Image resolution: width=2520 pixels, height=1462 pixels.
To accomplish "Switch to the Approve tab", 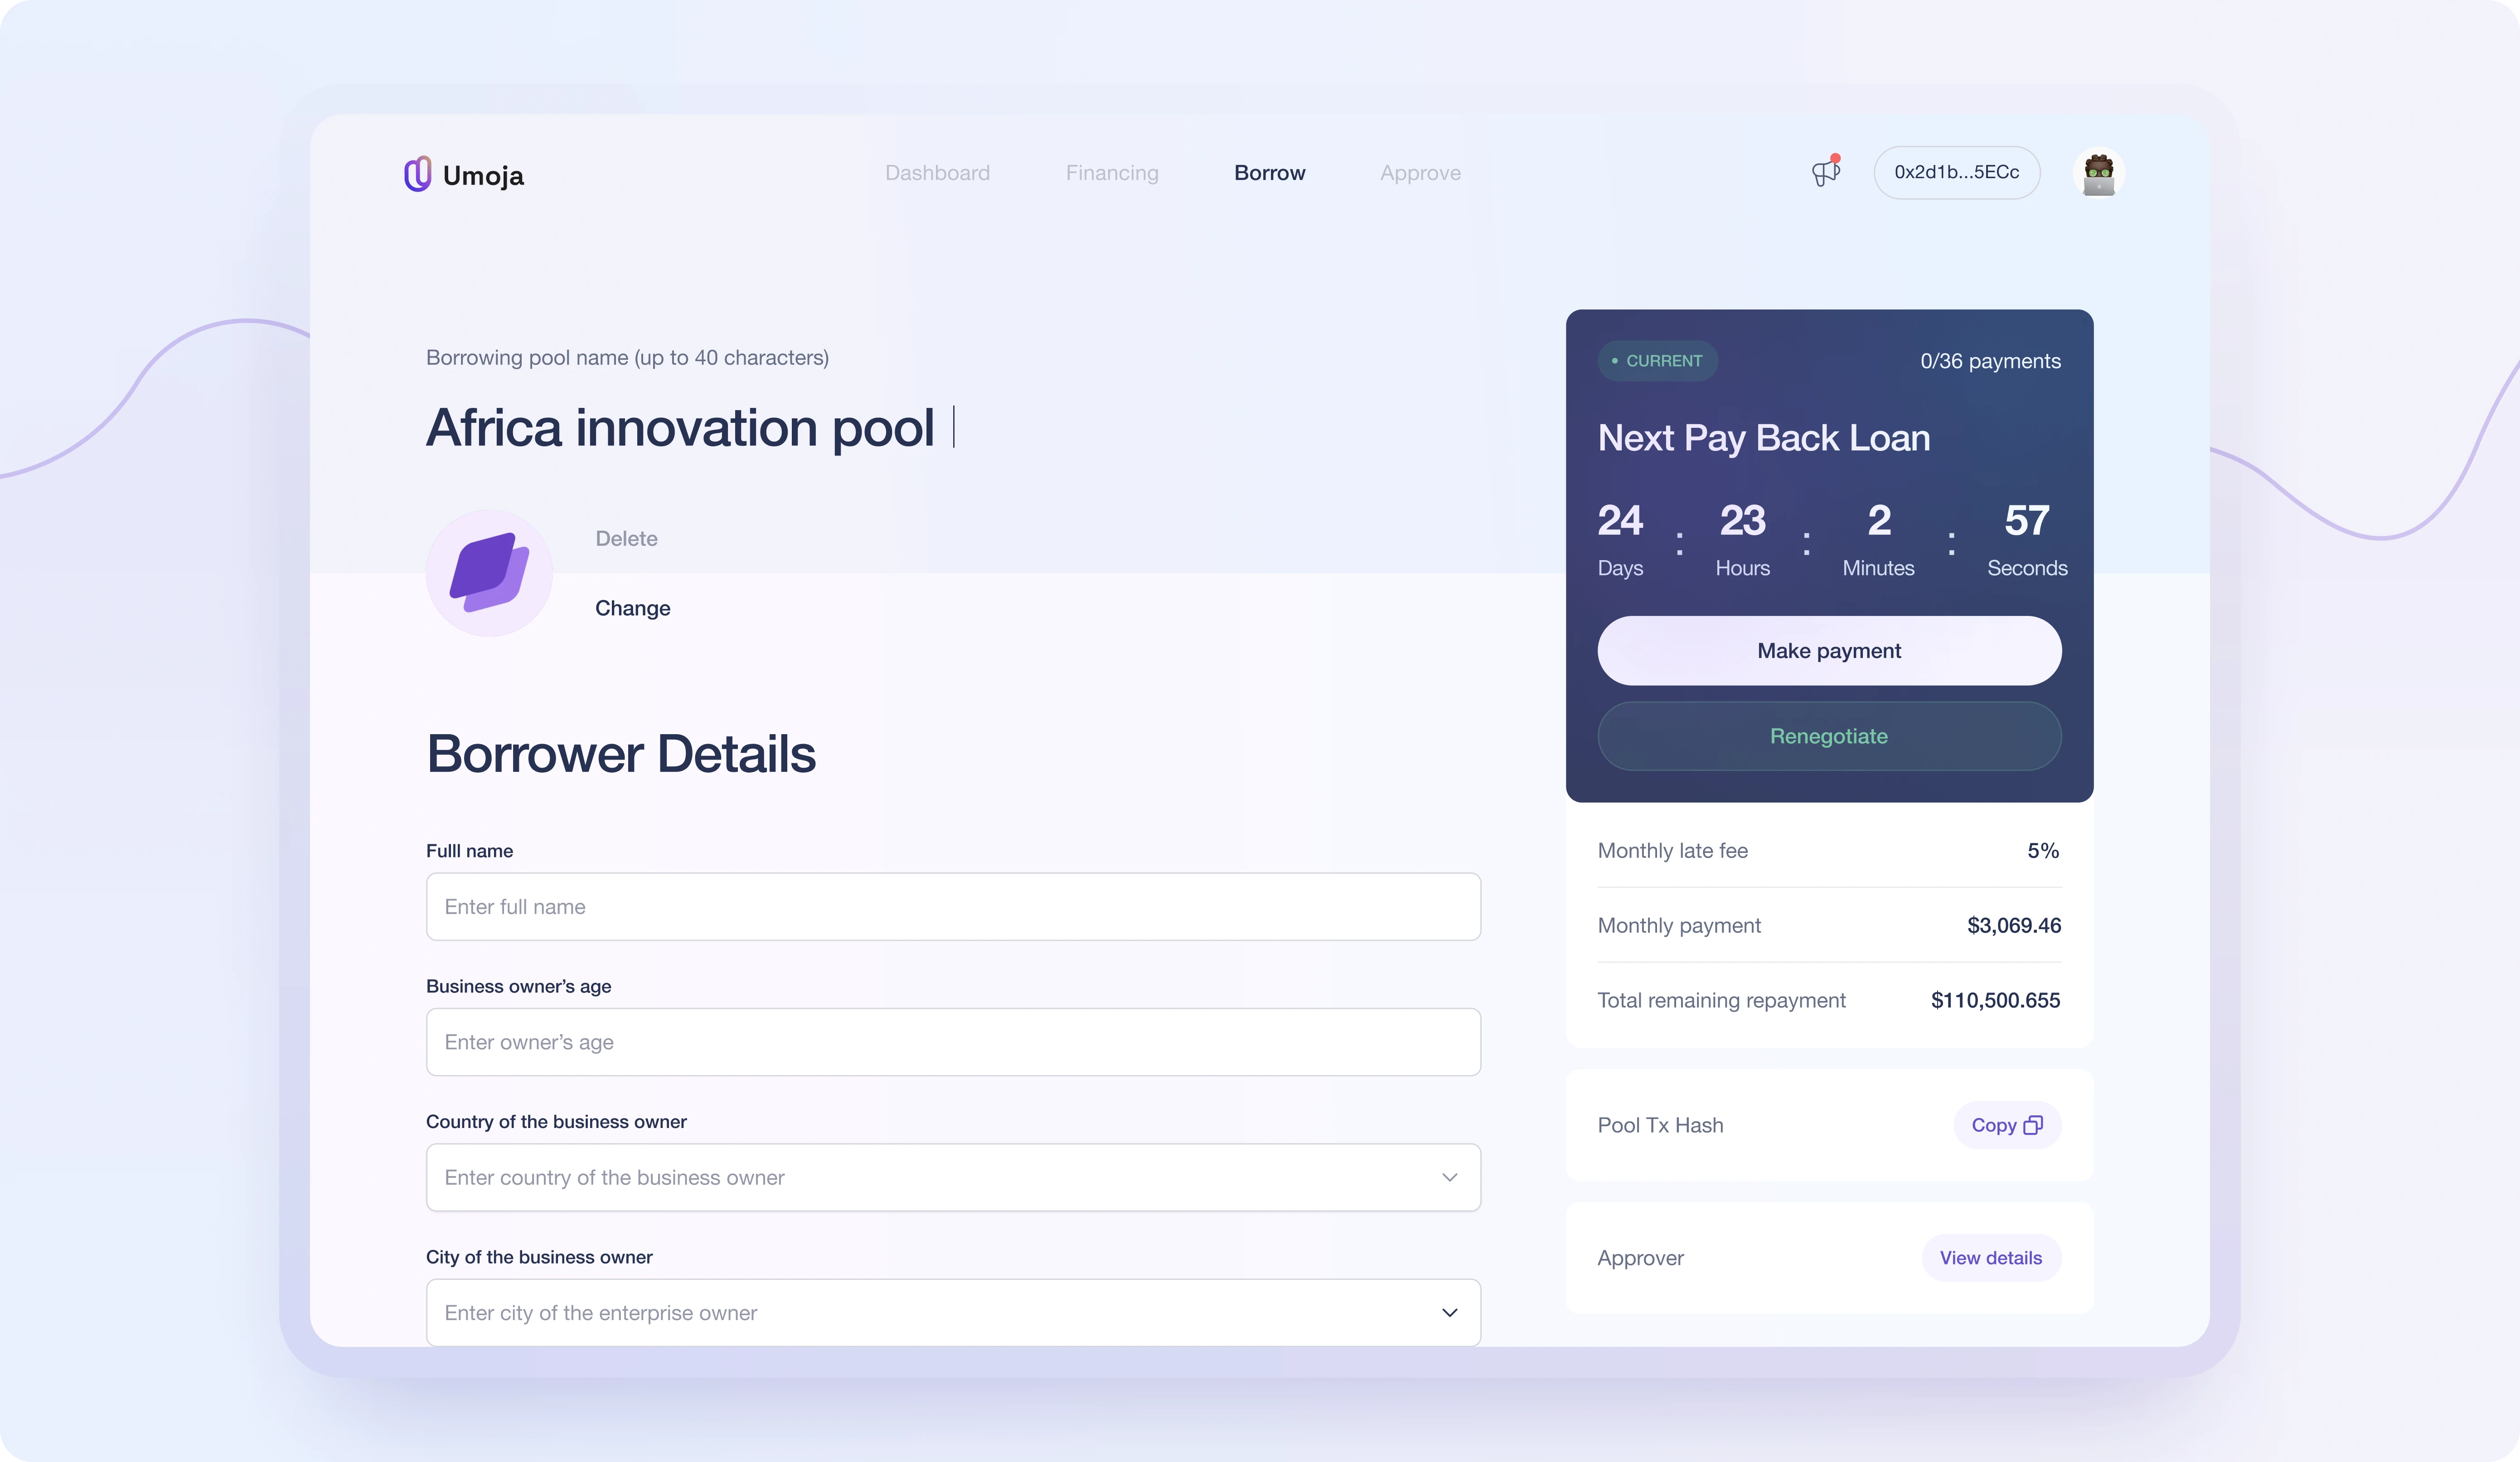I will 1420,172.
